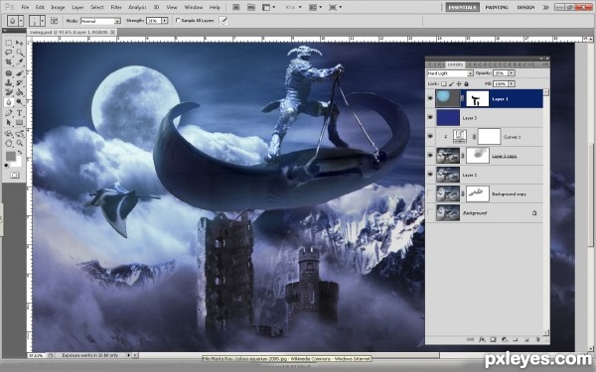Open the brush preset picker arrow
The height and width of the screenshot is (372, 596).
tap(43, 21)
